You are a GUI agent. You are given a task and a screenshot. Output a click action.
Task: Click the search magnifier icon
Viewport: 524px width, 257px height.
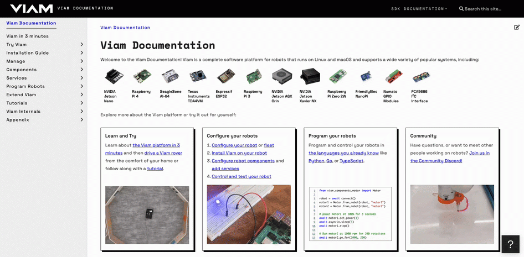pos(461,9)
